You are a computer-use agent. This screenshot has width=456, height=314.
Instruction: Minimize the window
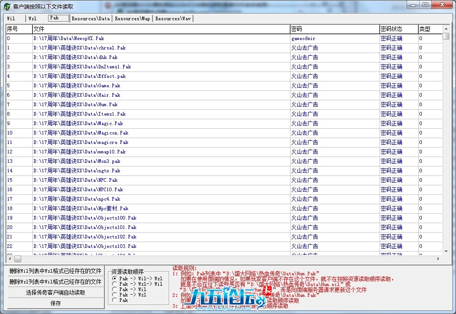pos(414,4)
